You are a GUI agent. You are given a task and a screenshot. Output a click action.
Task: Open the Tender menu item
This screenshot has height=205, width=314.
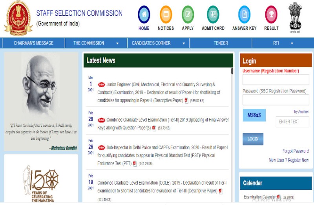[x=221, y=43]
